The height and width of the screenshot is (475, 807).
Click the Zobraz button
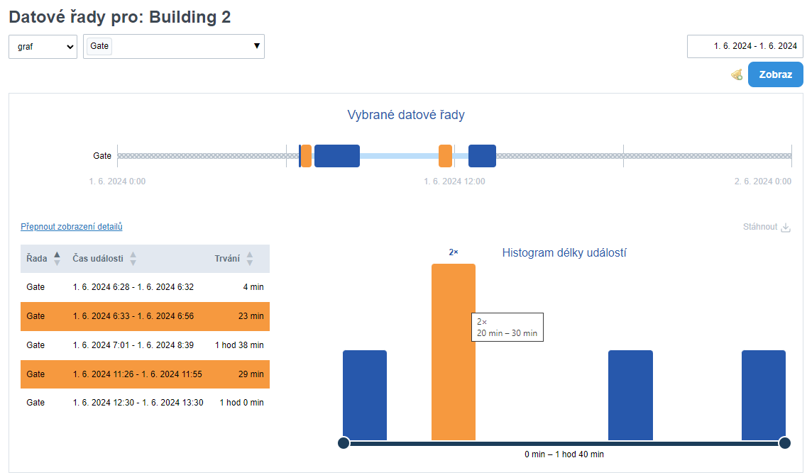tap(775, 74)
